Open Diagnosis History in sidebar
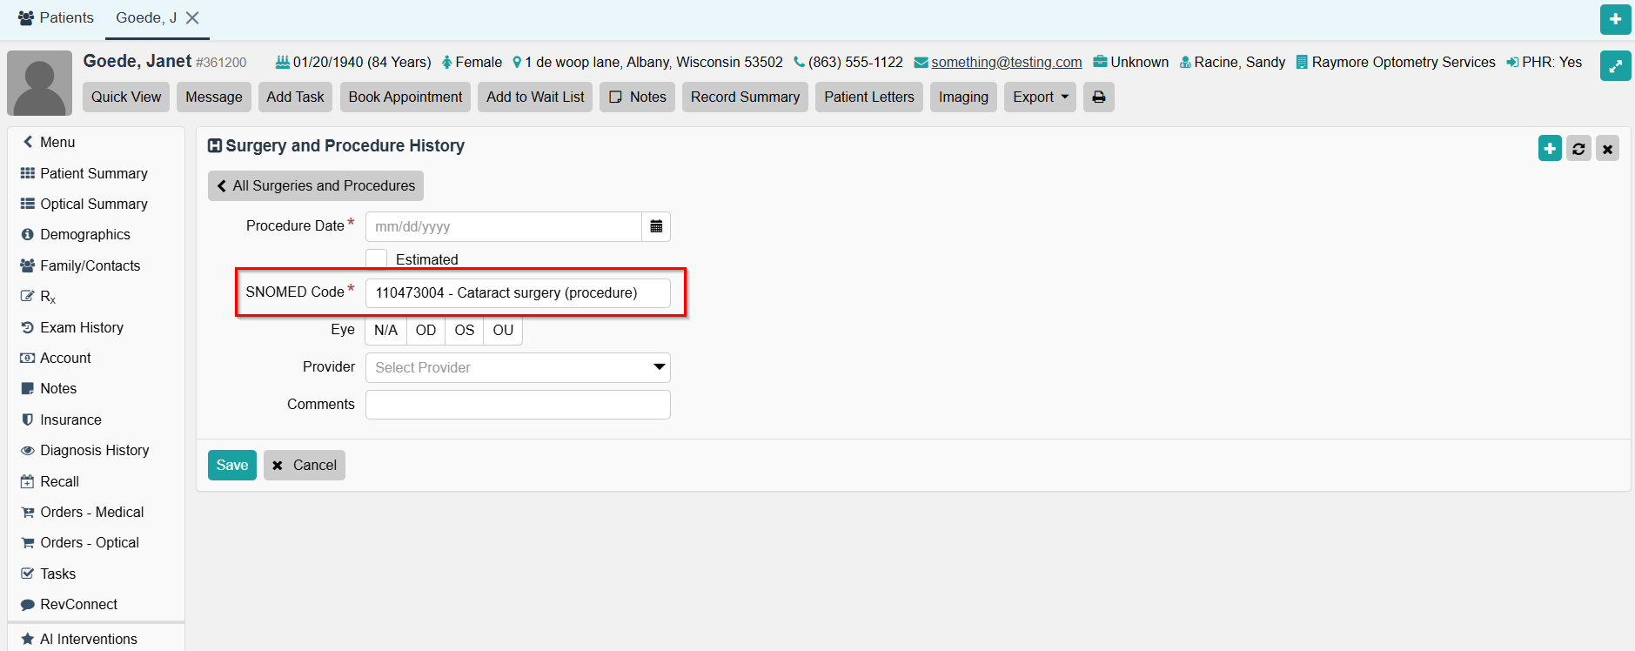The image size is (1635, 651). tap(94, 451)
